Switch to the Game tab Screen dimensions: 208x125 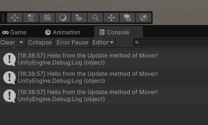(x=14, y=32)
